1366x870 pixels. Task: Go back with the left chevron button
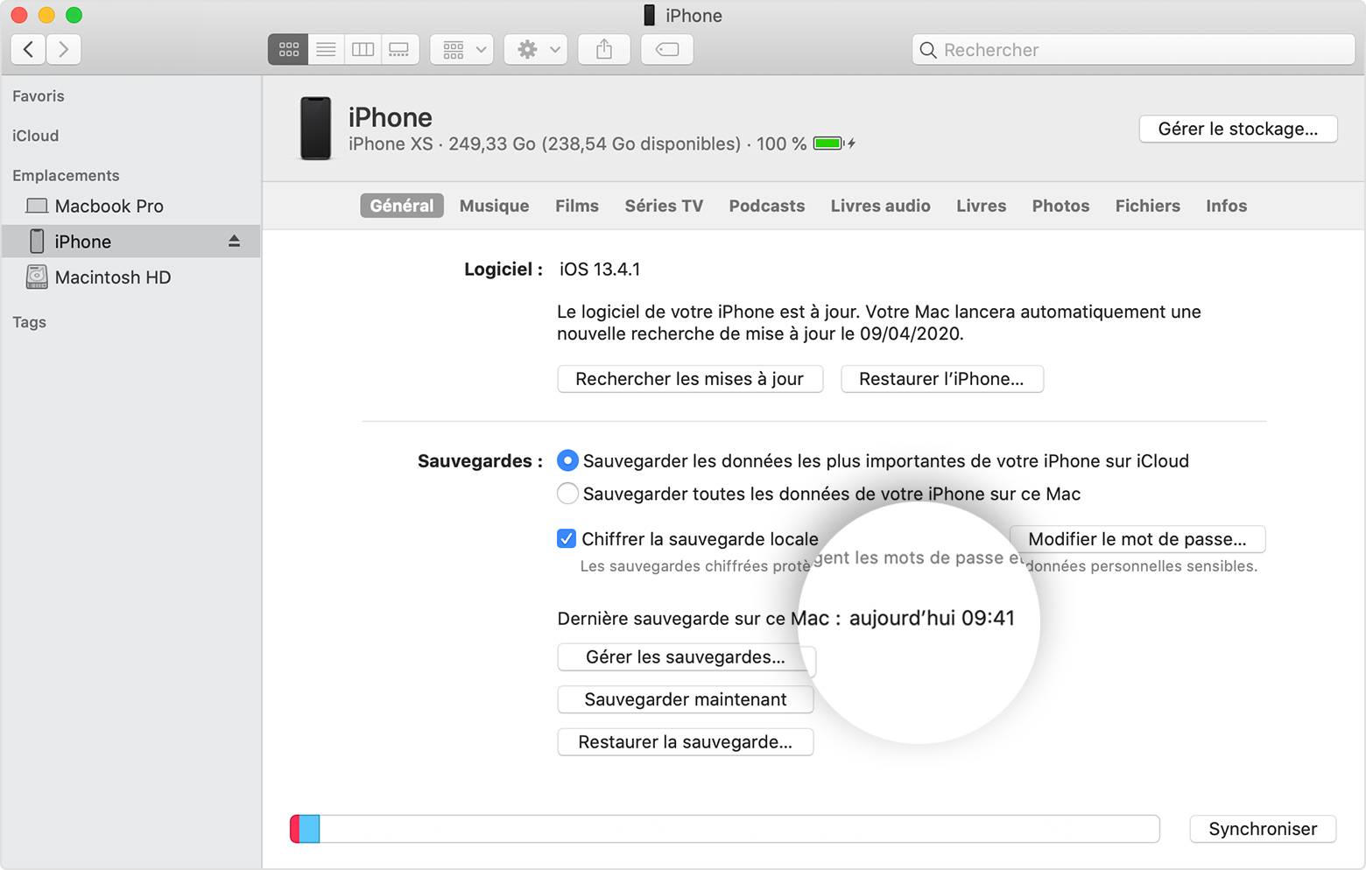pyautogui.click(x=29, y=50)
